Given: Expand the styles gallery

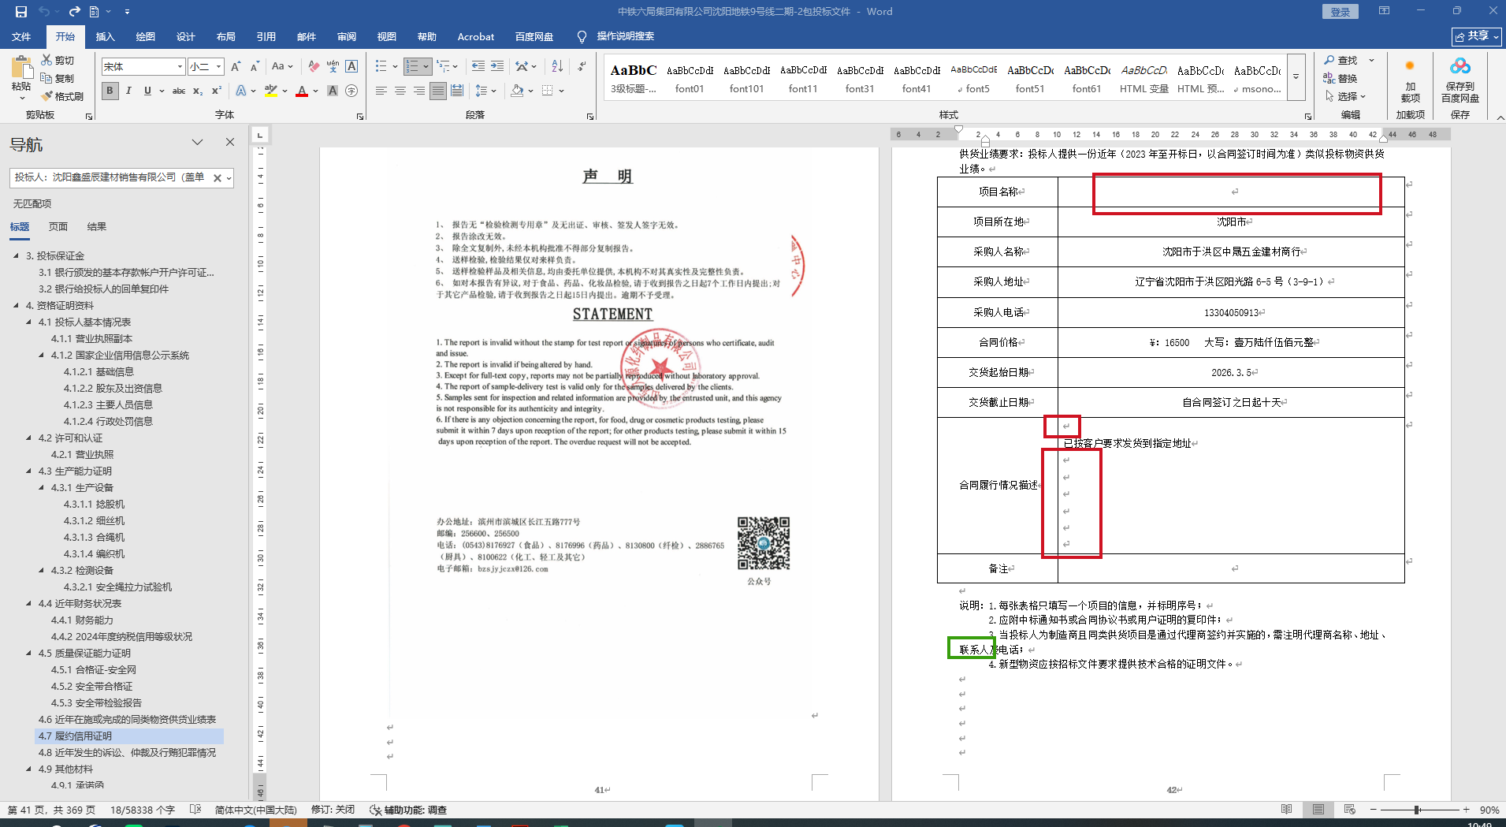Looking at the screenshot, I should (1296, 77).
